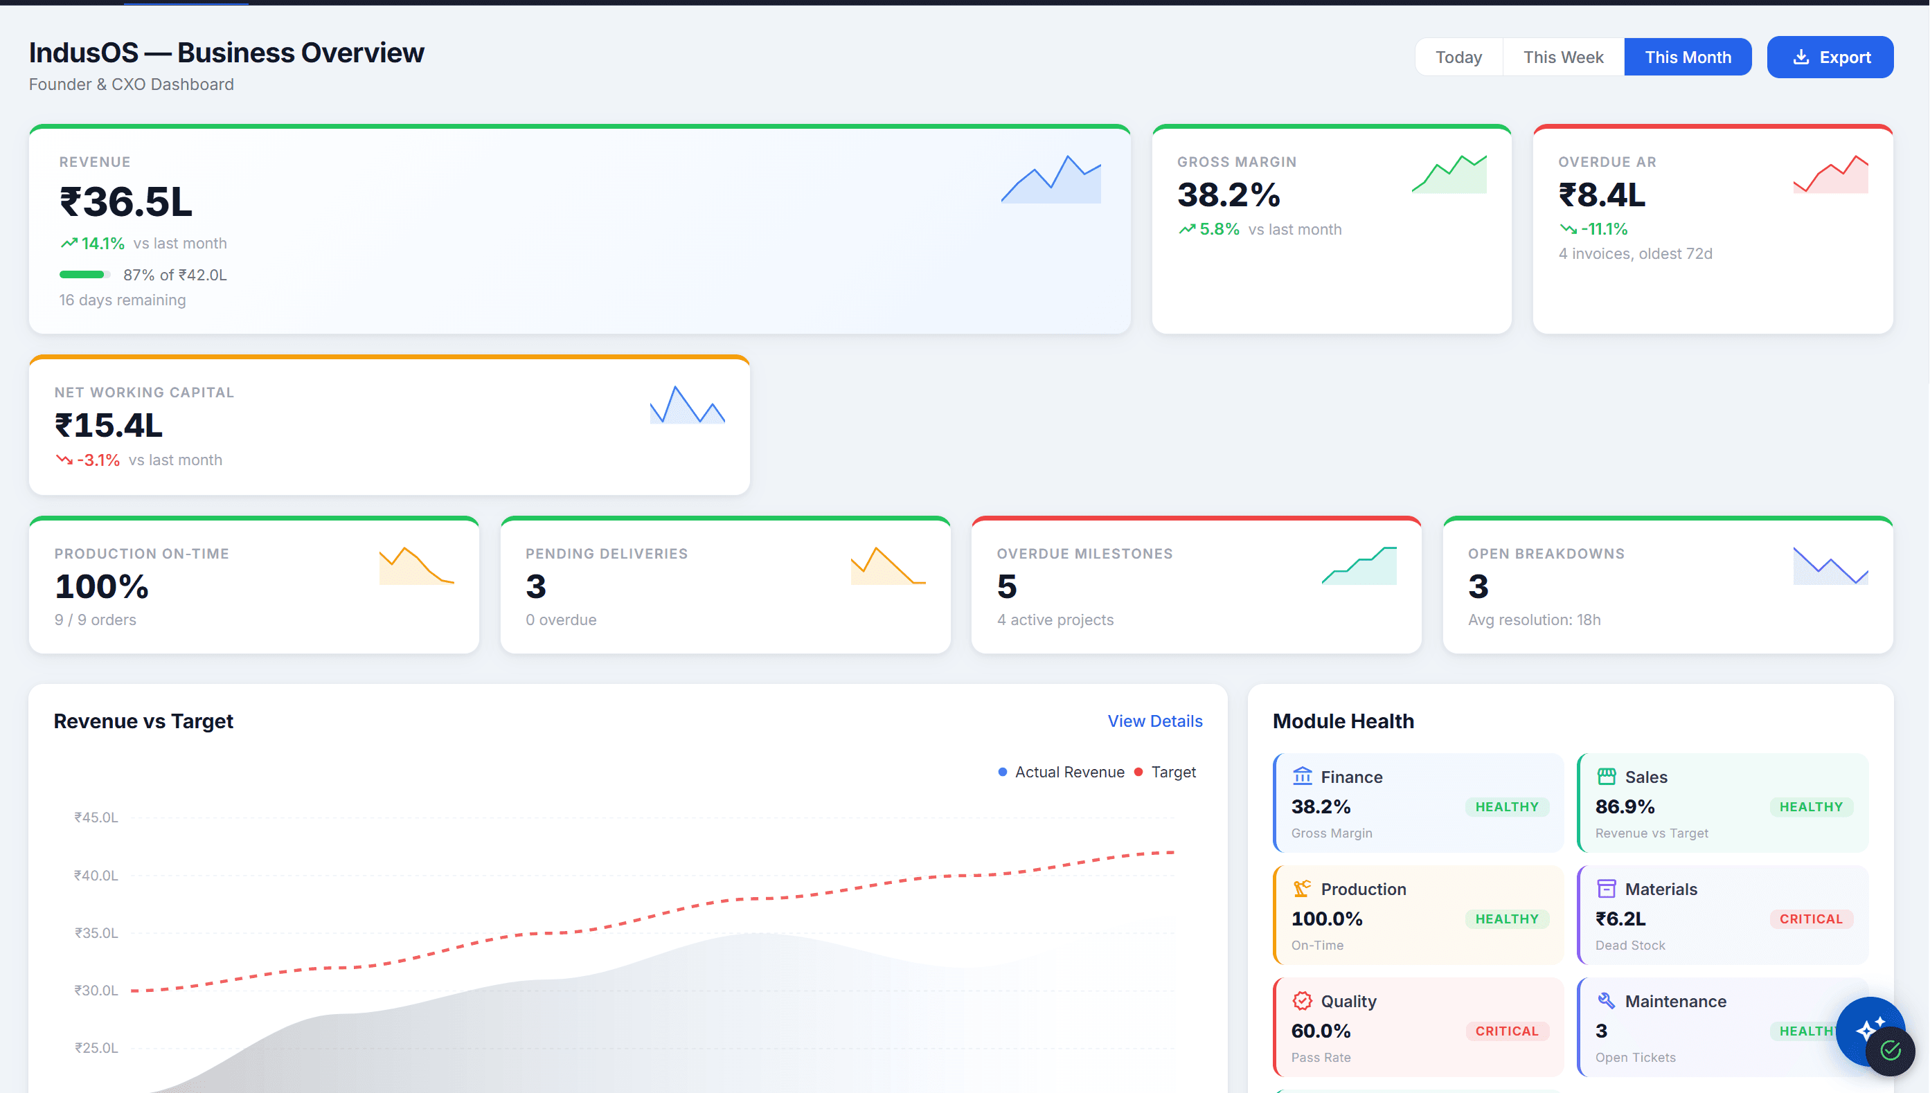Click the Overdue Milestones sparkline
The height and width of the screenshot is (1093, 1930).
(1359, 566)
